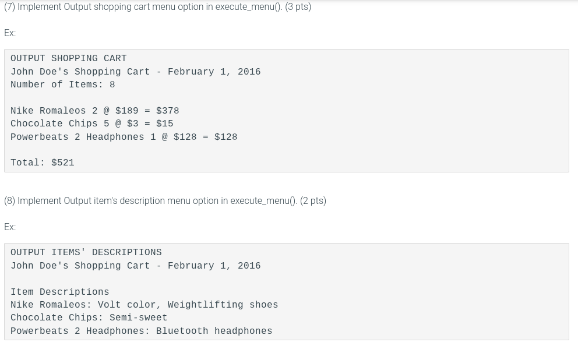Click the step 8 instruction heading text

click(165, 201)
